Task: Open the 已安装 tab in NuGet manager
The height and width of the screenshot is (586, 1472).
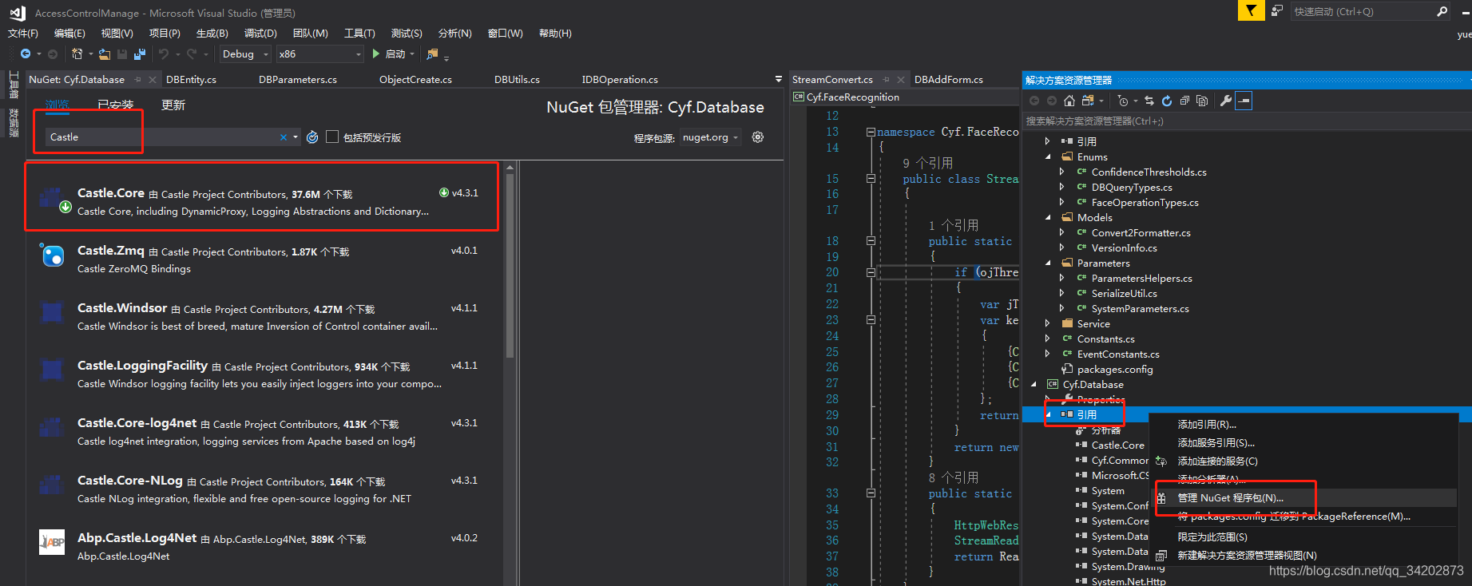Action: pyautogui.click(x=116, y=105)
